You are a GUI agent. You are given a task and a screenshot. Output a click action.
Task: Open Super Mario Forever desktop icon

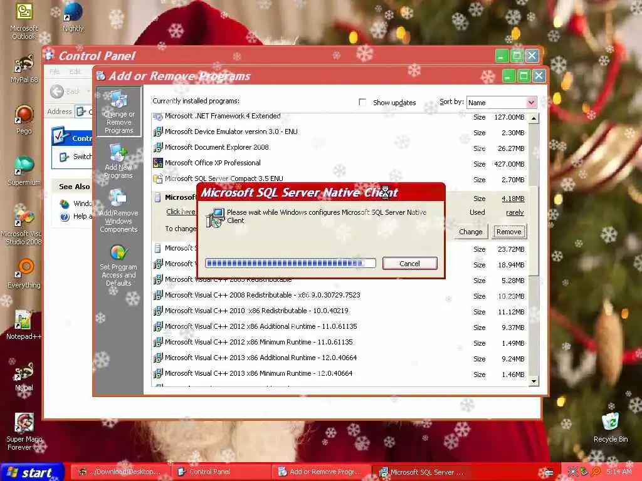(x=24, y=432)
